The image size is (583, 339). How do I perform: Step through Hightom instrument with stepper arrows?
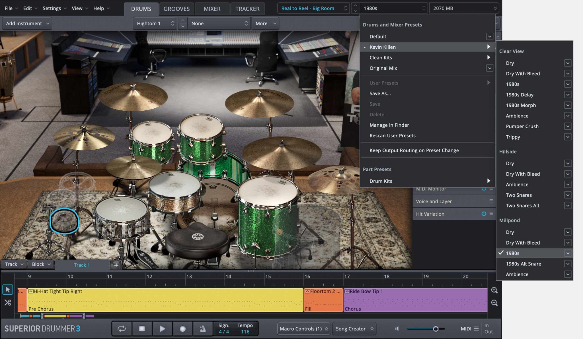(183, 23)
